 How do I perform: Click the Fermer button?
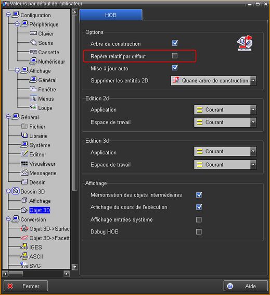tap(25, 286)
